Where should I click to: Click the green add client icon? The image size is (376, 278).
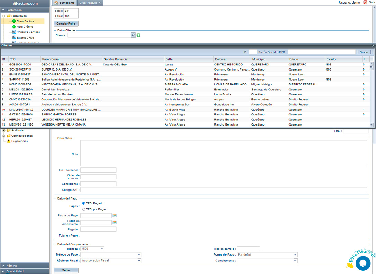click(139, 35)
